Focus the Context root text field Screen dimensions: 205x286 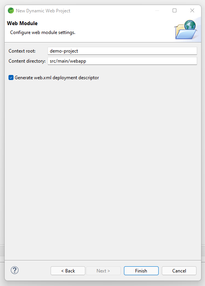tap(122, 51)
